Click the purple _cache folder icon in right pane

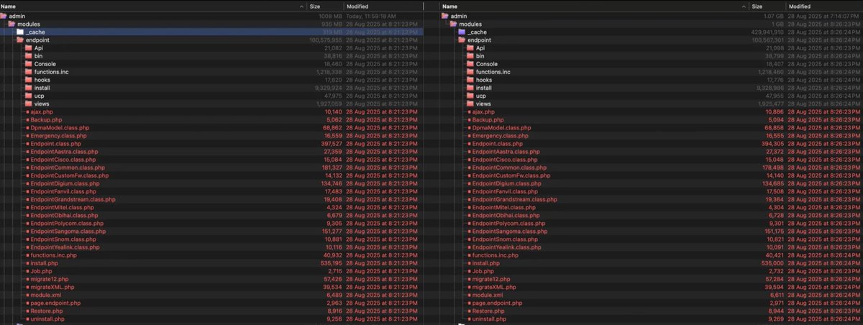(x=462, y=32)
